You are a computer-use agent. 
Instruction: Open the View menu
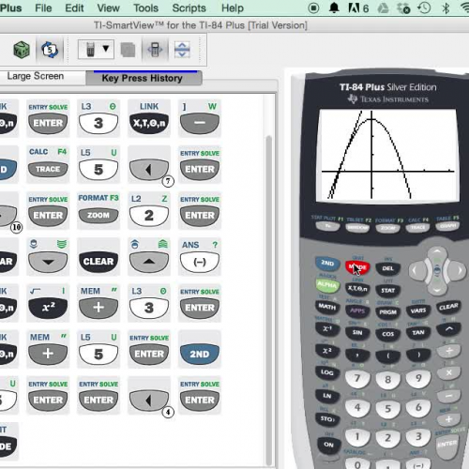[108, 8]
